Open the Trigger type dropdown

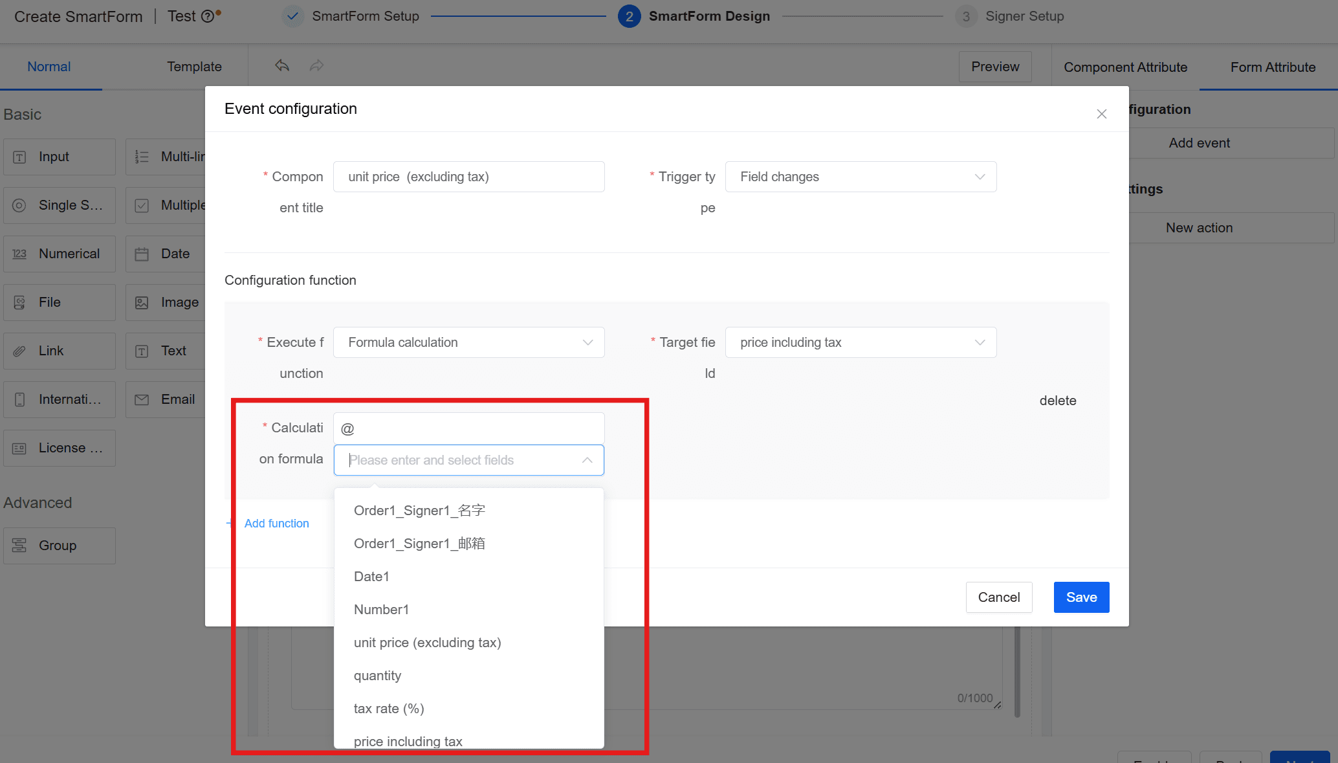tap(861, 177)
